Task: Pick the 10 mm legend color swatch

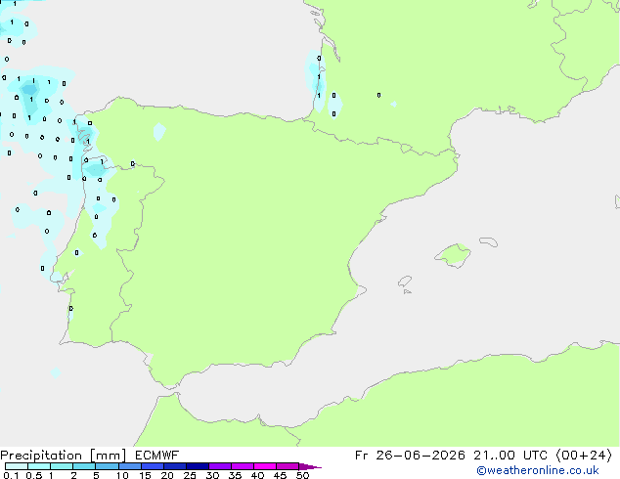Action: point(129,466)
